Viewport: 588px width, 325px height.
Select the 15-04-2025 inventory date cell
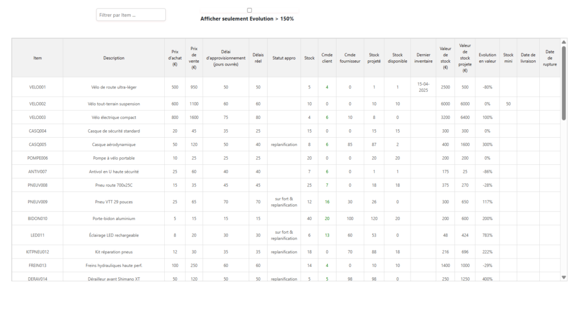click(423, 87)
